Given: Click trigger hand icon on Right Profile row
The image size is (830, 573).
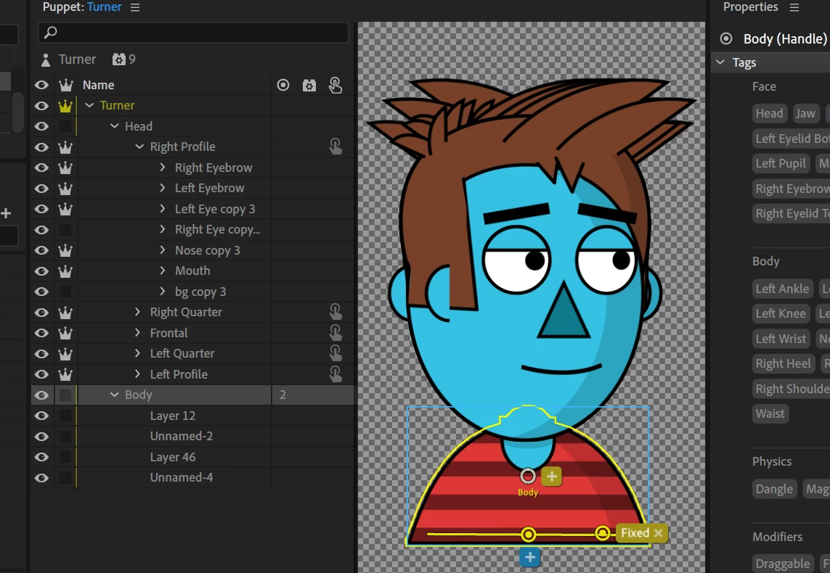Looking at the screenshot, I should [x=335, y=147].
